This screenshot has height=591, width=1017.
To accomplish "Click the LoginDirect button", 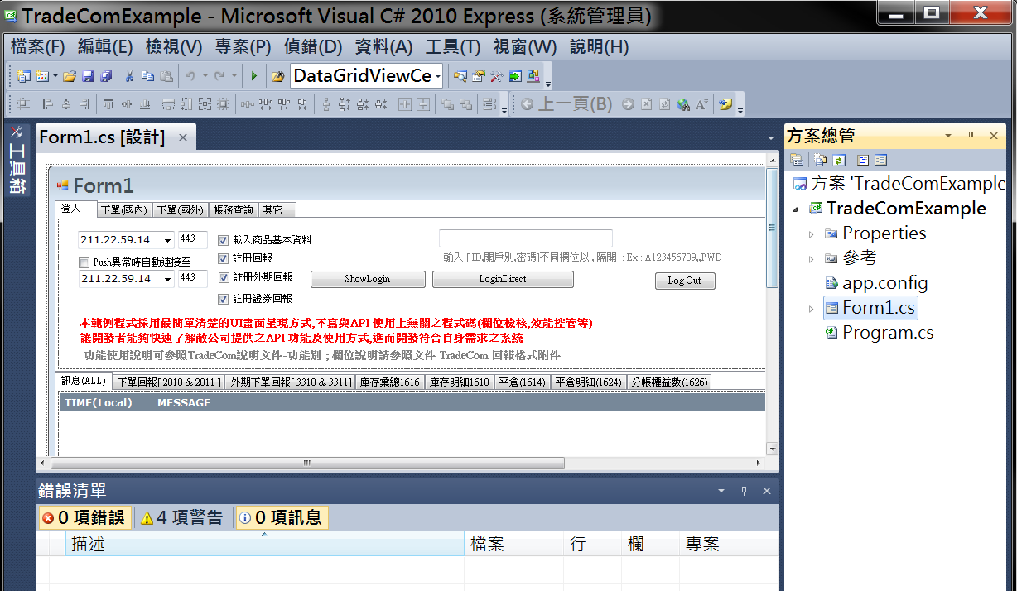I will [503, 280].
